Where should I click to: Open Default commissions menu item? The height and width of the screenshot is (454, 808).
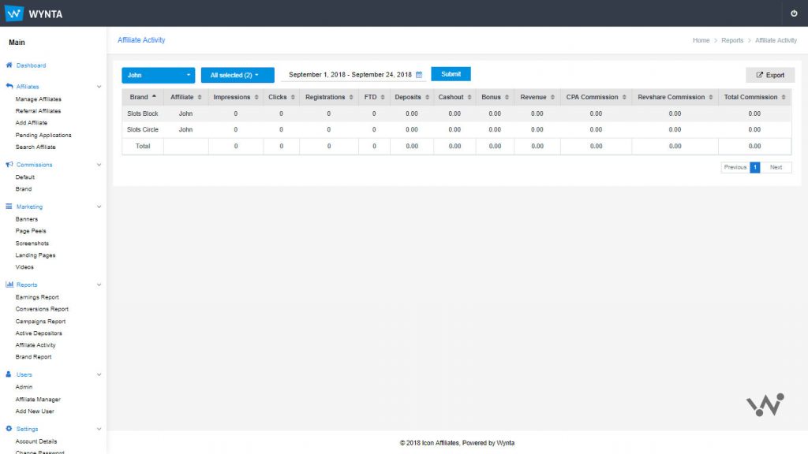point(24,177)
